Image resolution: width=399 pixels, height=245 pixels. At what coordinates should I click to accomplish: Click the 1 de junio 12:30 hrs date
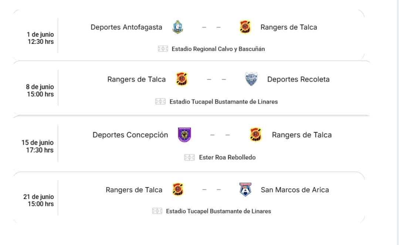(x=40, y=38)
